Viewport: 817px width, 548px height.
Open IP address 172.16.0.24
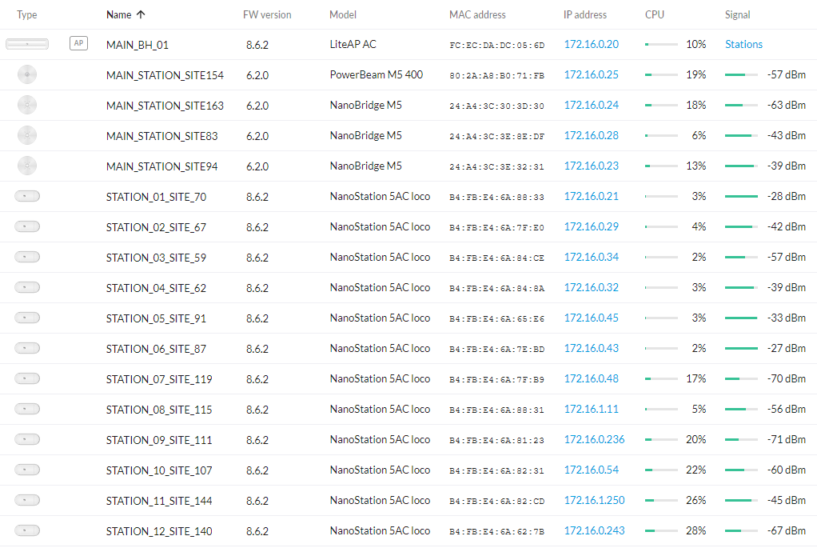(592, 105)
